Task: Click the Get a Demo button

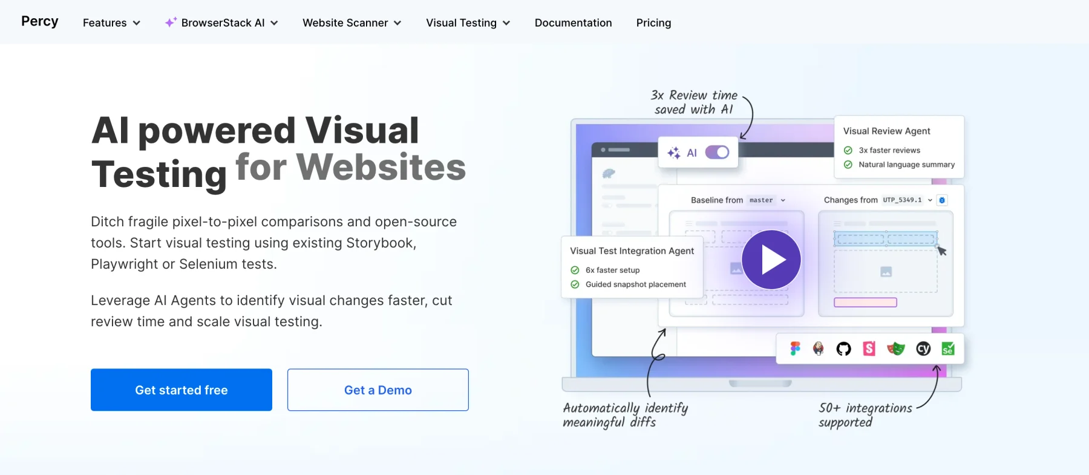Action: coord(378,390)
